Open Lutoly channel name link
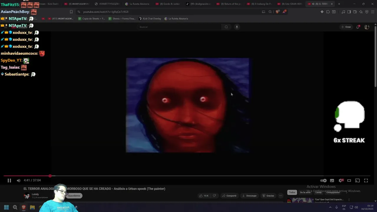The image size is (377, 212). click(x=35, y=194)
